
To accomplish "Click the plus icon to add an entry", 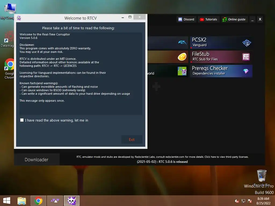I will pyautogui.click(x=156, y=86).
